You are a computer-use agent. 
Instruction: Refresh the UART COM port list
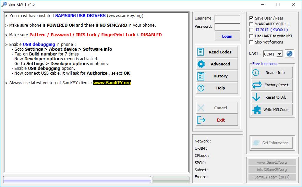tap(289, 54)
